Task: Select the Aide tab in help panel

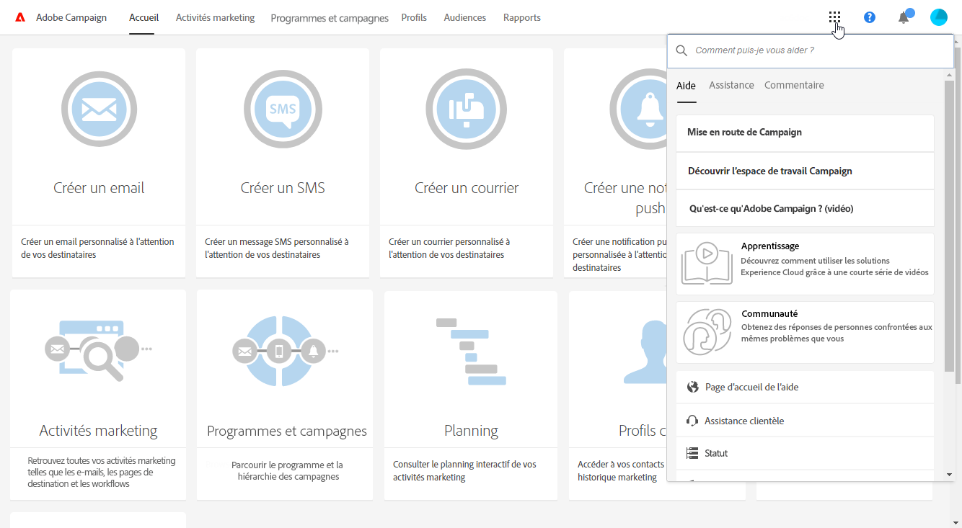Action: (686, 86)
